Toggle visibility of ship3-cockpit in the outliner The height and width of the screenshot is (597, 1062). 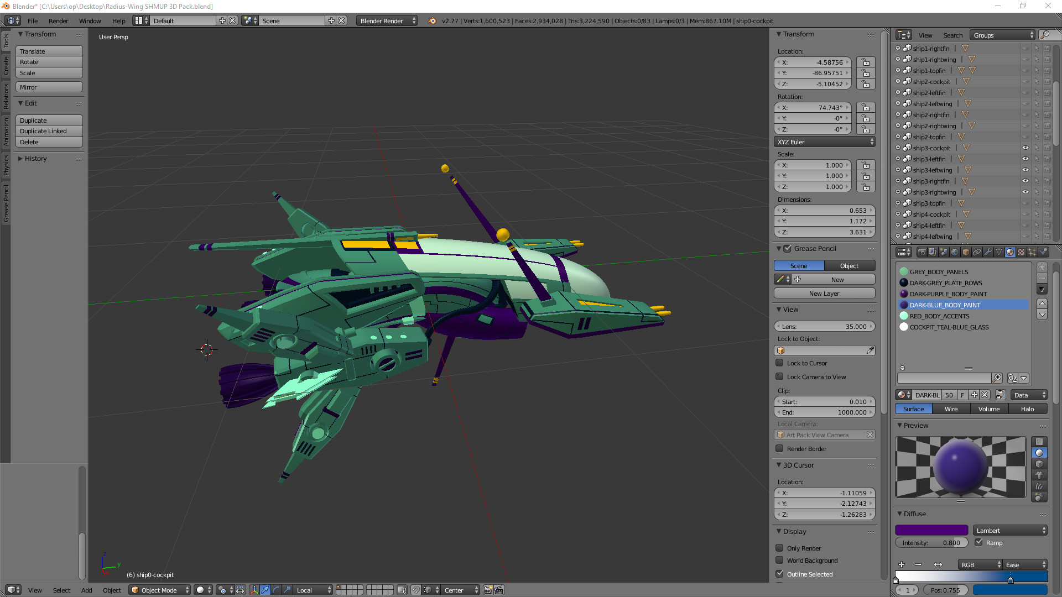(x=1026, y=148)
